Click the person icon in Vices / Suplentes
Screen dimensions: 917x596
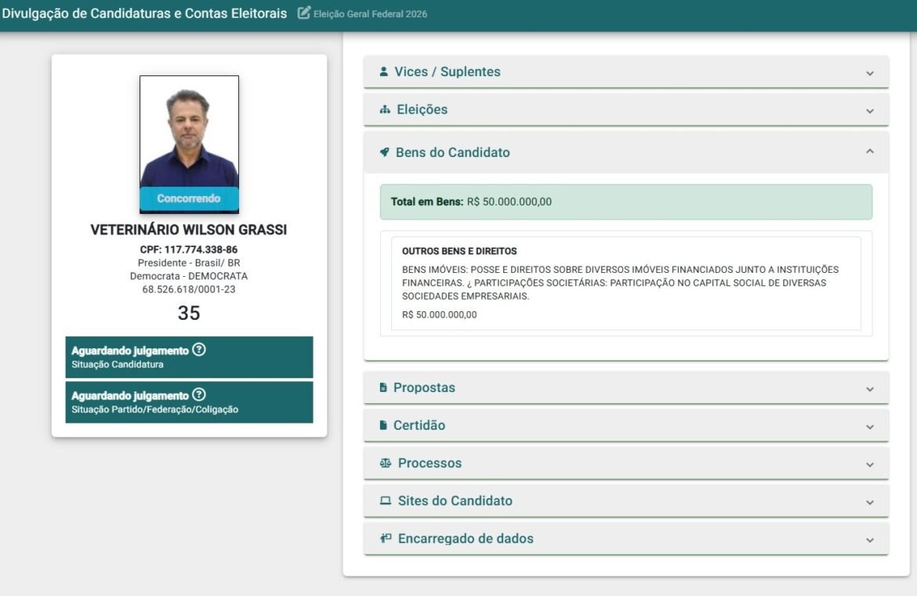pyautogui.click(x=383, y=71)
